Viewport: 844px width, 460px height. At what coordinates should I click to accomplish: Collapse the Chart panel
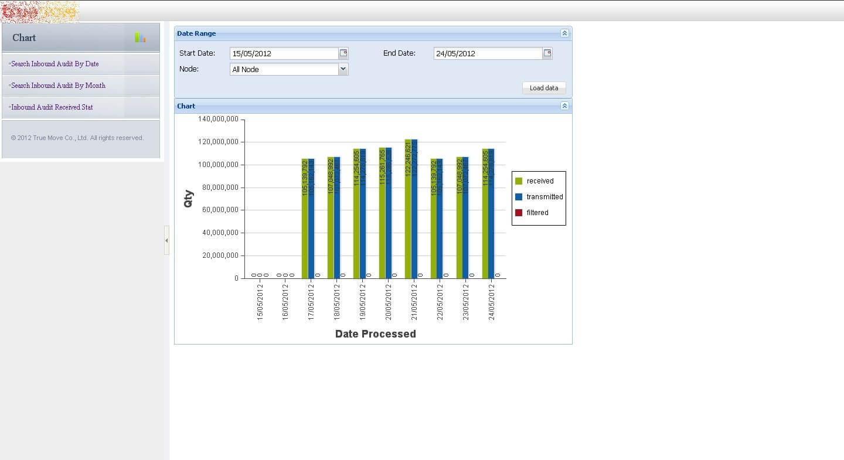tap(564, 106)
